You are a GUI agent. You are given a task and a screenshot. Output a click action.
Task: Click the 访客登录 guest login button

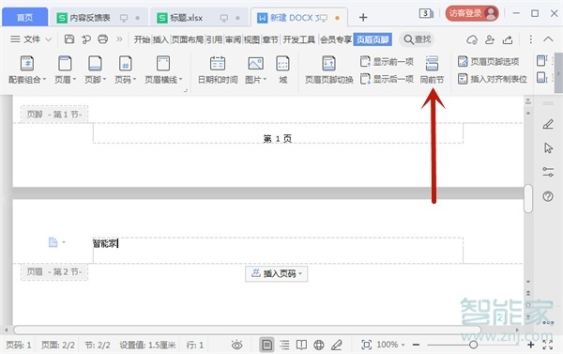point(472,14)
